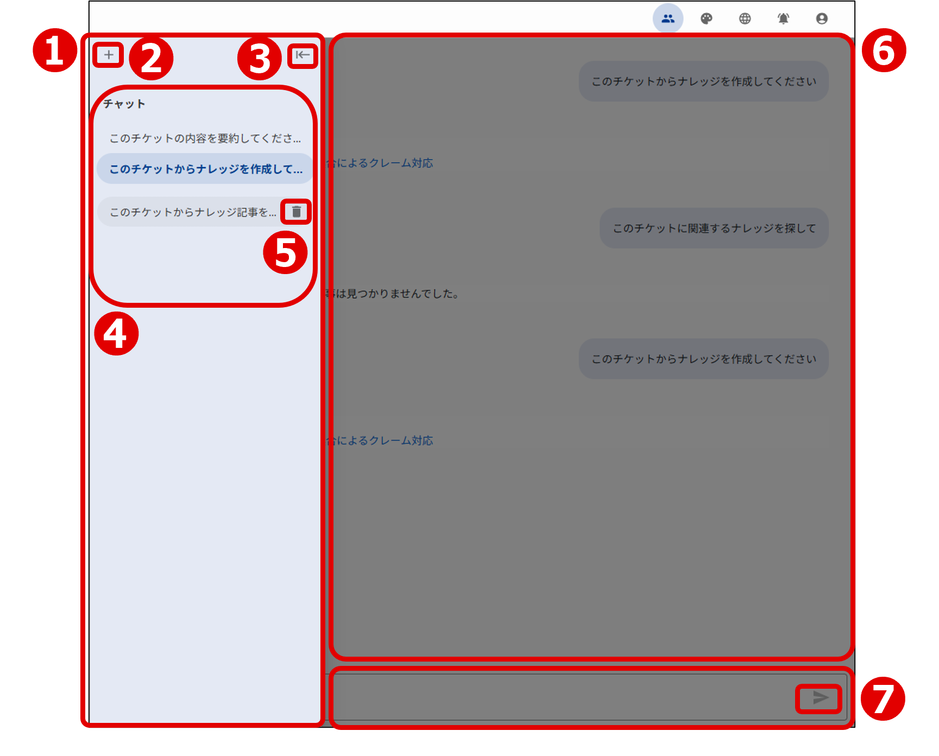Image resolution: width=939 pixels, height=756 pixels.
Task: Collapse the chat history sidebar
Action: click(x=303, y=55)
